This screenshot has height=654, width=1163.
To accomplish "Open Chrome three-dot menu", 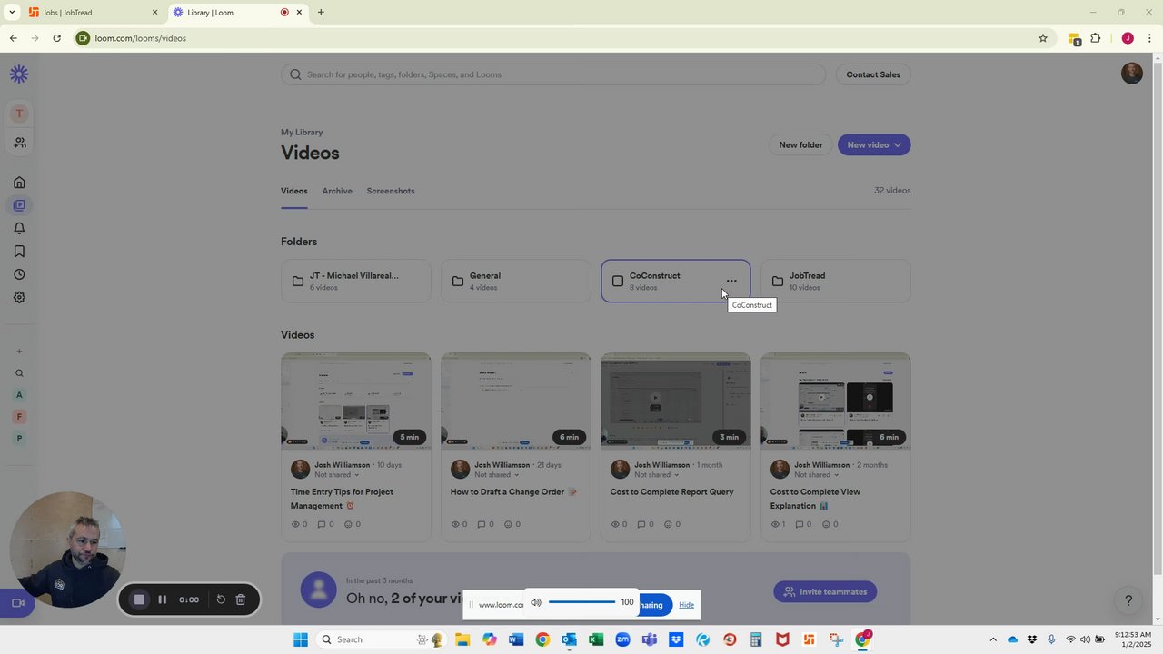I will point(1150,38).
